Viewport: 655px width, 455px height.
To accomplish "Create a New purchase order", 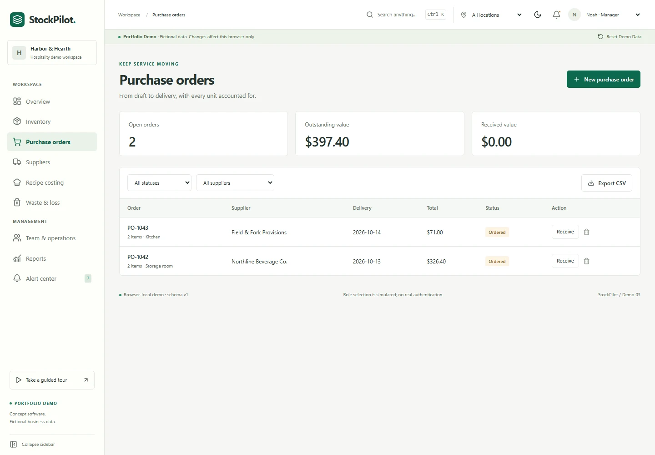I will [x=604, y=79].
